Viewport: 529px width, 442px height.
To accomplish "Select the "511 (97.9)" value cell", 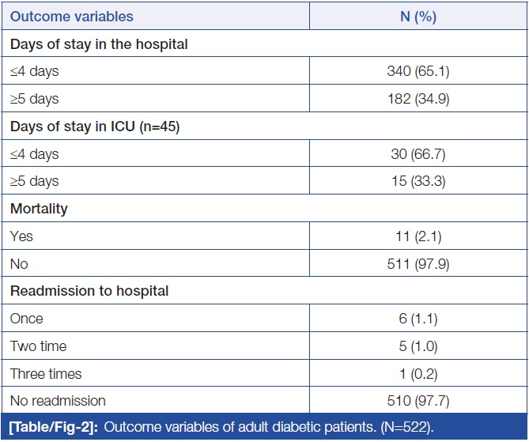I will (x=419, y=264).
